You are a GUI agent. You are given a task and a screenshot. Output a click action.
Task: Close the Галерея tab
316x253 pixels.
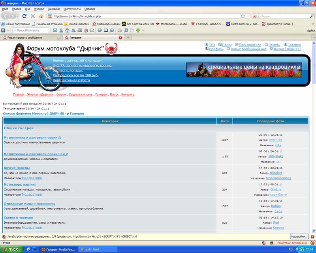click(x=120, y=38)
